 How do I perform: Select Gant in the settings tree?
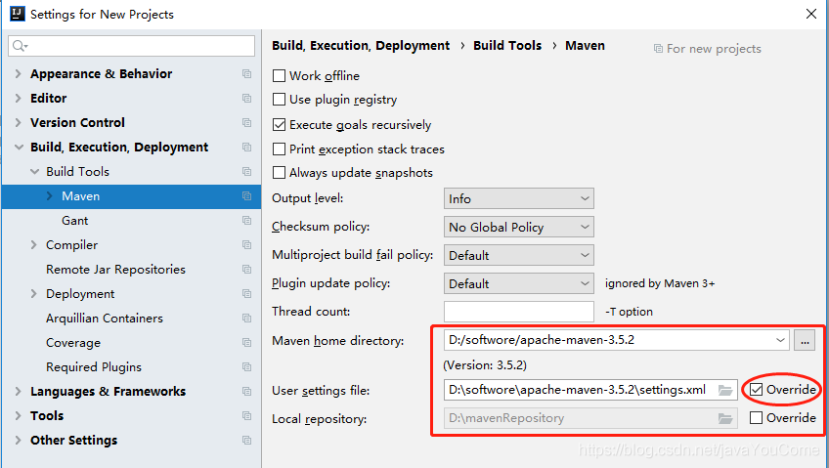(x=74, y=221)
